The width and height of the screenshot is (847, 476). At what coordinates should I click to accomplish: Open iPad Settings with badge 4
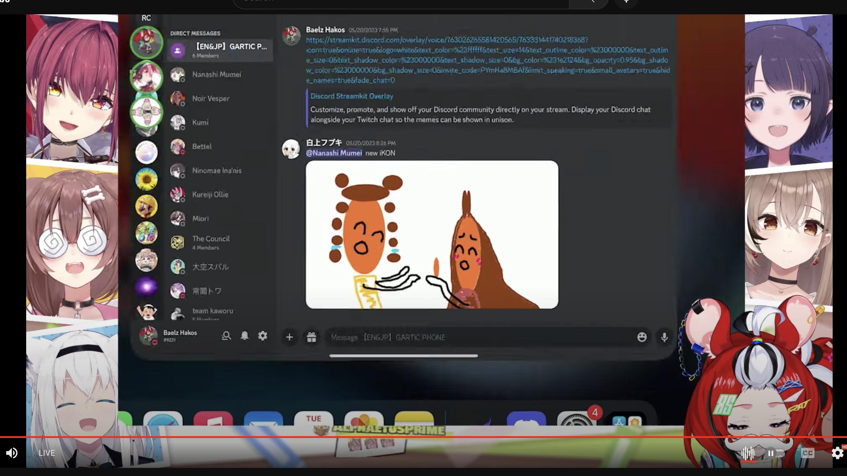coord(577,418)
